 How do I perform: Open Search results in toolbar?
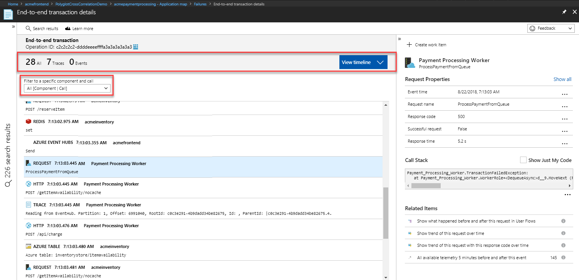point(42,29)
